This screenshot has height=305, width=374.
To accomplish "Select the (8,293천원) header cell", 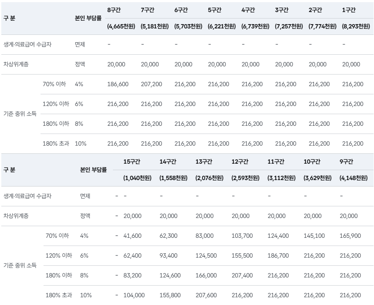I will (356, 26).
